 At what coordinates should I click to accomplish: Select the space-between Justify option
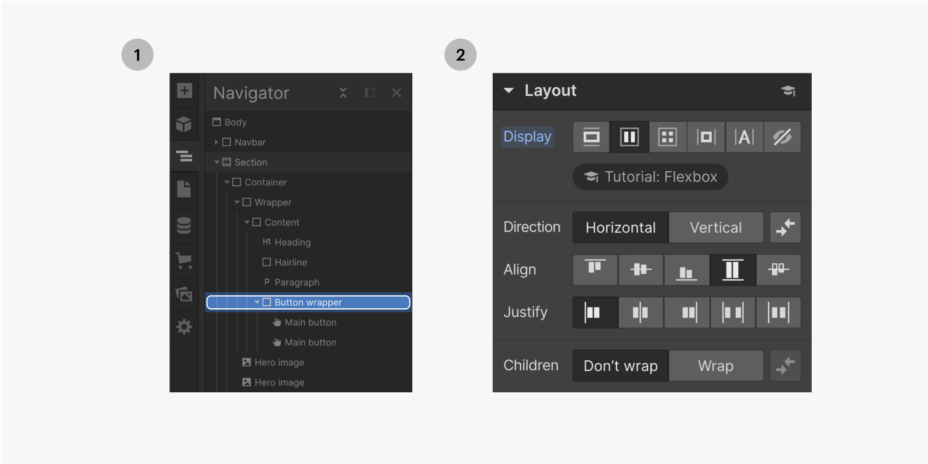[x=733, y=312]
